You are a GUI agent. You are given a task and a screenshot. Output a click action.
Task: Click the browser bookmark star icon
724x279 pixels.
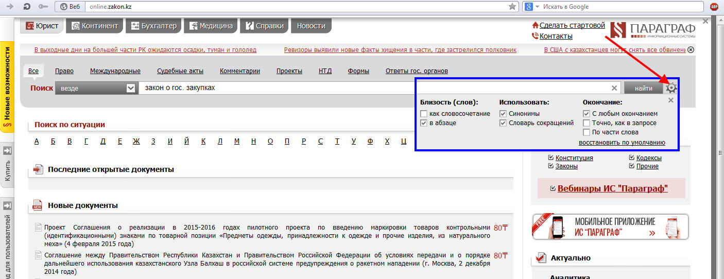tap(512, 7)
